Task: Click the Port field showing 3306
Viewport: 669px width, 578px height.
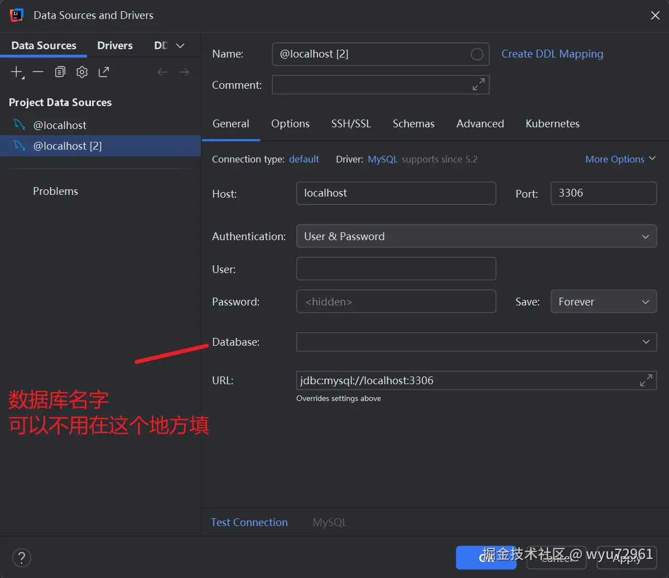Action: pos(603,193)
